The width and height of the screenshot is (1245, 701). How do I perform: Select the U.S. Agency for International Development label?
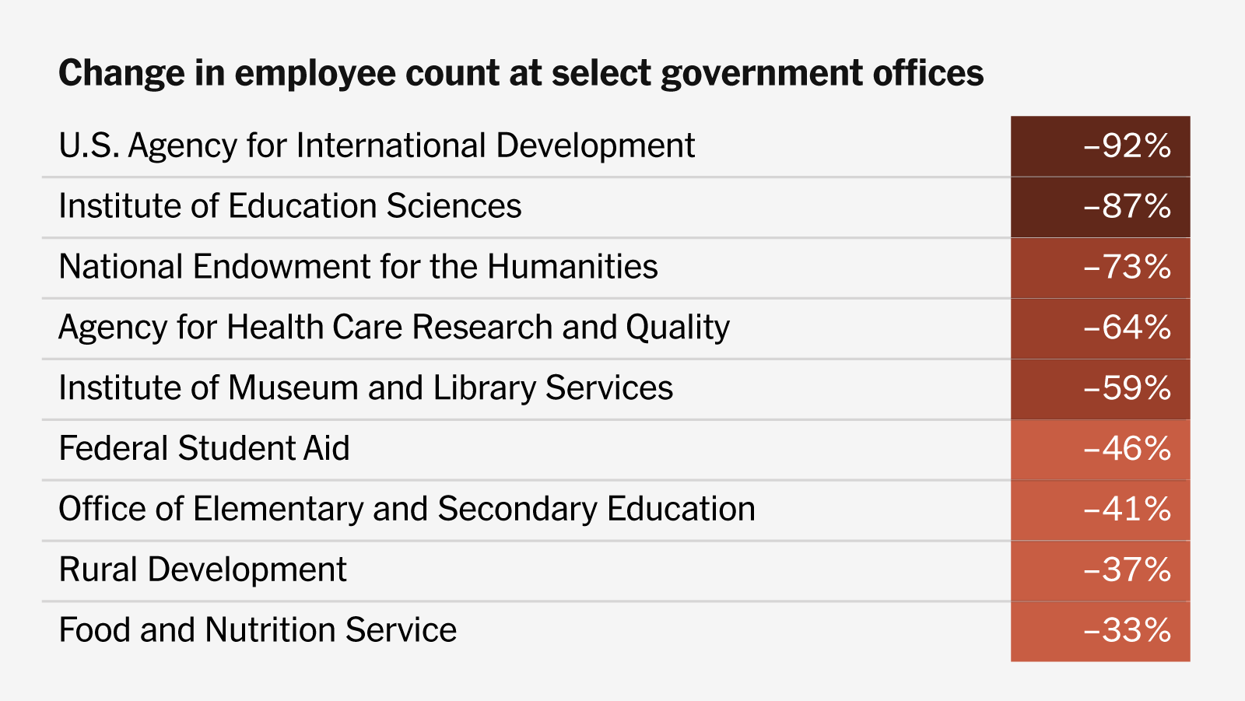377,146
